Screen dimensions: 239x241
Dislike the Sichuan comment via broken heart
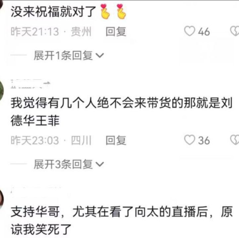pos(235,140)
